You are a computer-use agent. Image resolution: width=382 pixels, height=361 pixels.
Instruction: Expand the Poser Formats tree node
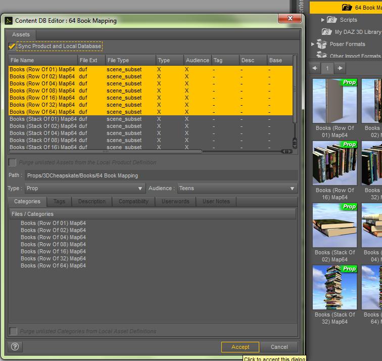coord(313,44)
